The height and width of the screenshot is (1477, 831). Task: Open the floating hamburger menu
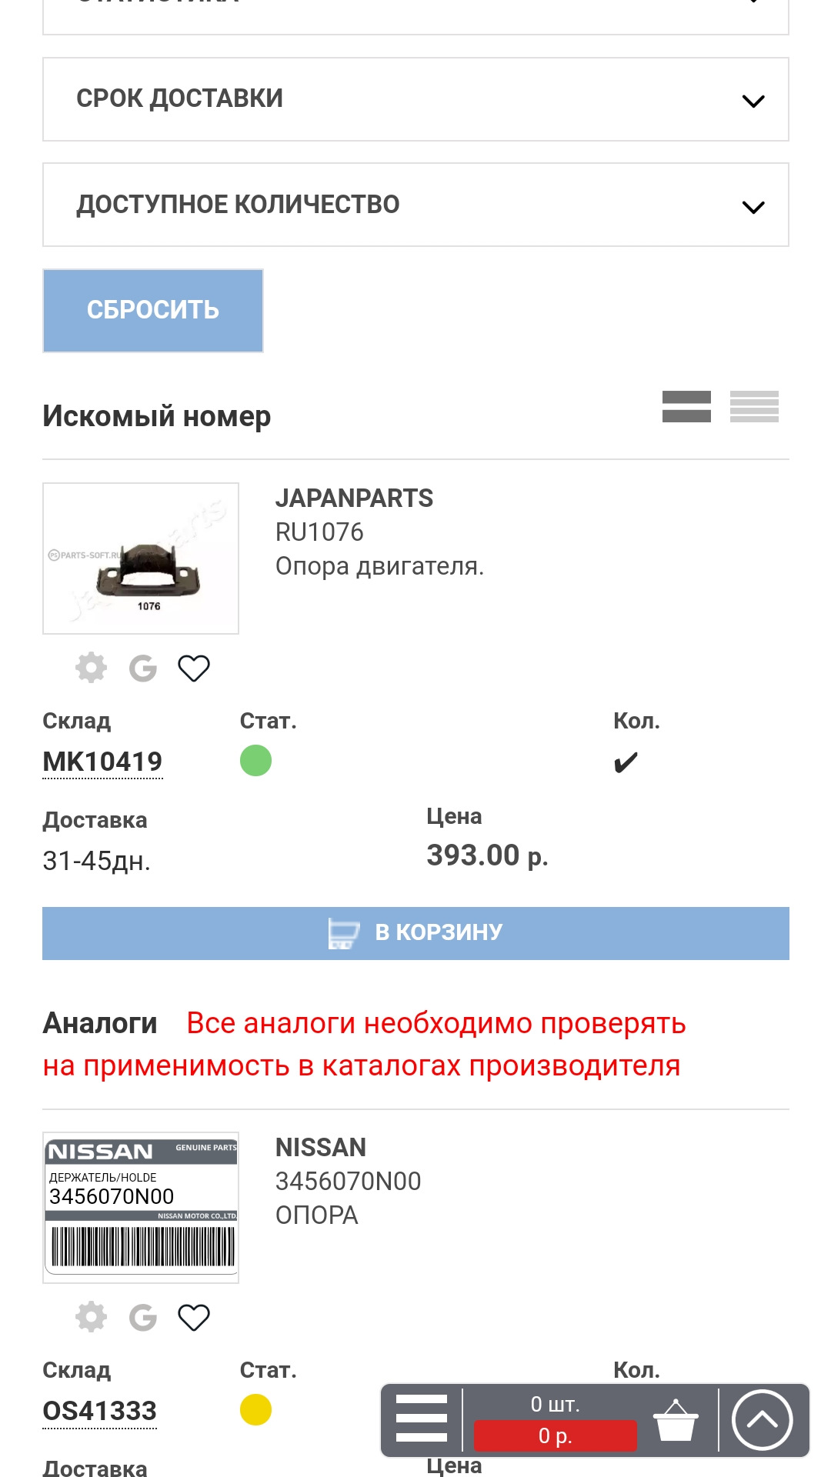click(421, 1419)
